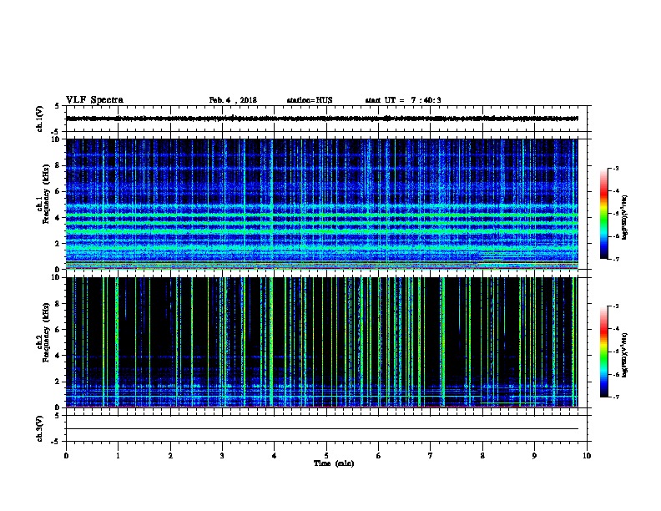
Task: Click inside the ch.1 spectrogram panel
Action: (x=322, y=204)
